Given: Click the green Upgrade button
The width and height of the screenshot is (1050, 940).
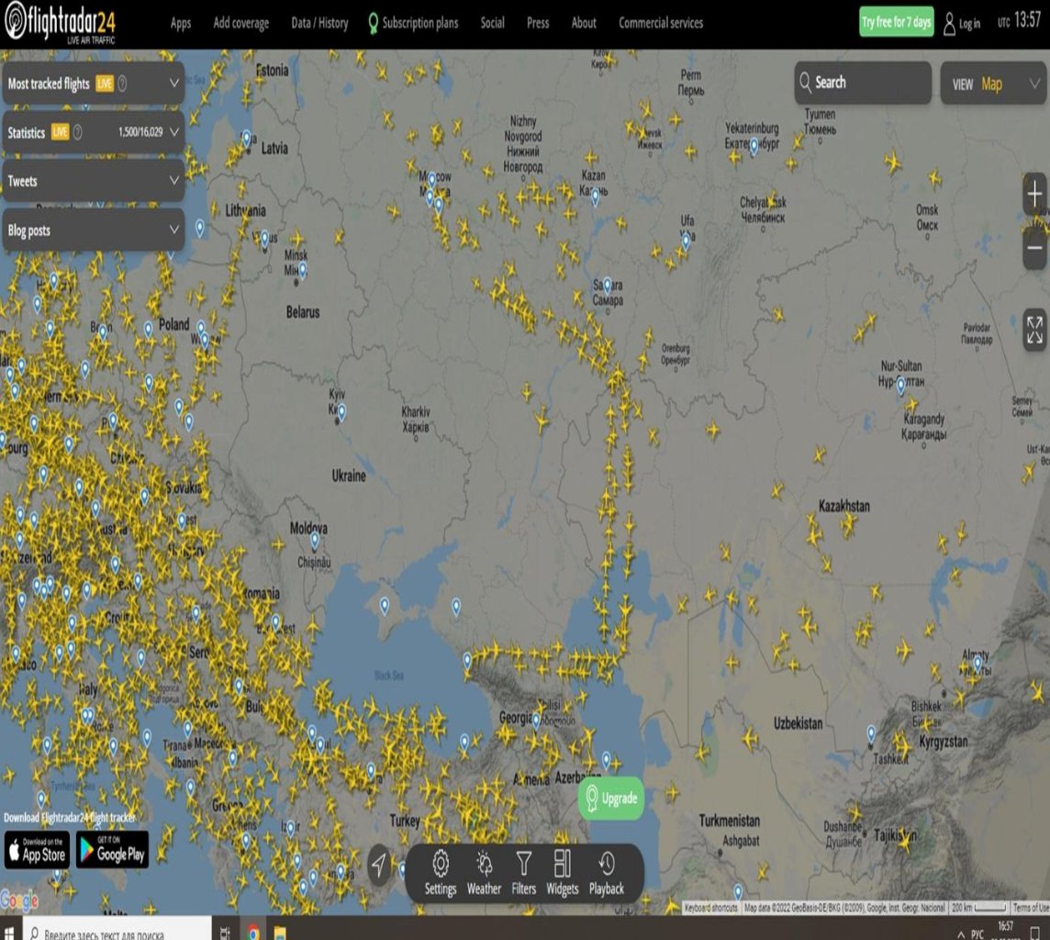Looking at the screenshot, I should (610, 799).
